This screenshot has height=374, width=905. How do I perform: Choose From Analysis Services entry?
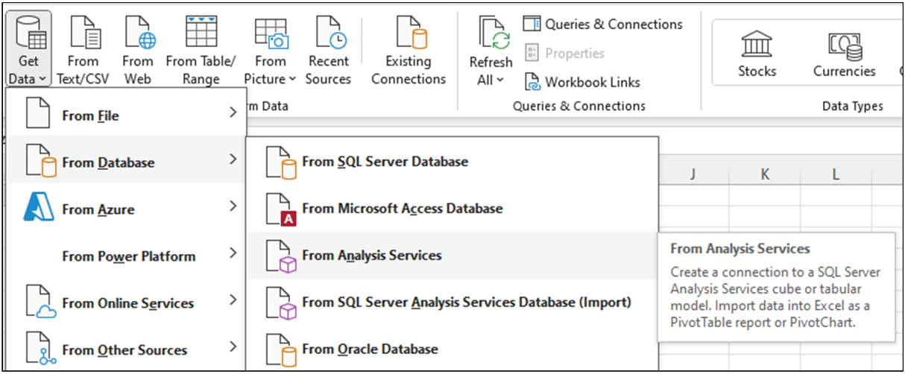[x=452, y=256]
